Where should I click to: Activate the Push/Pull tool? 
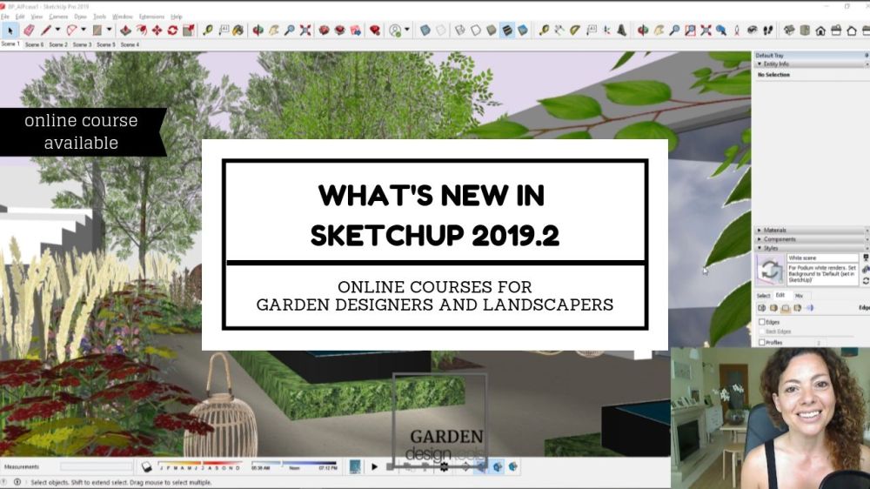tap(125, 30)
